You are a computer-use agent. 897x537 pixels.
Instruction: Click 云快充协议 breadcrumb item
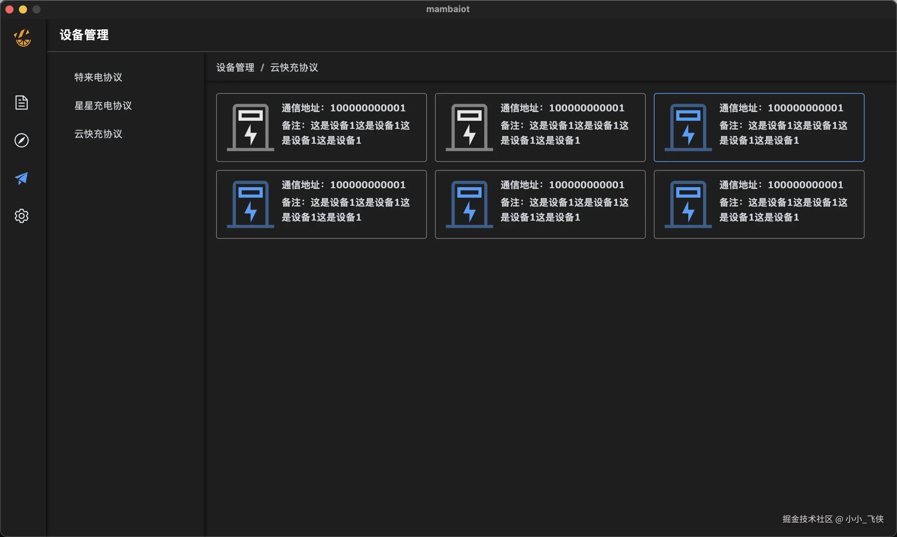tap(294, 67)
